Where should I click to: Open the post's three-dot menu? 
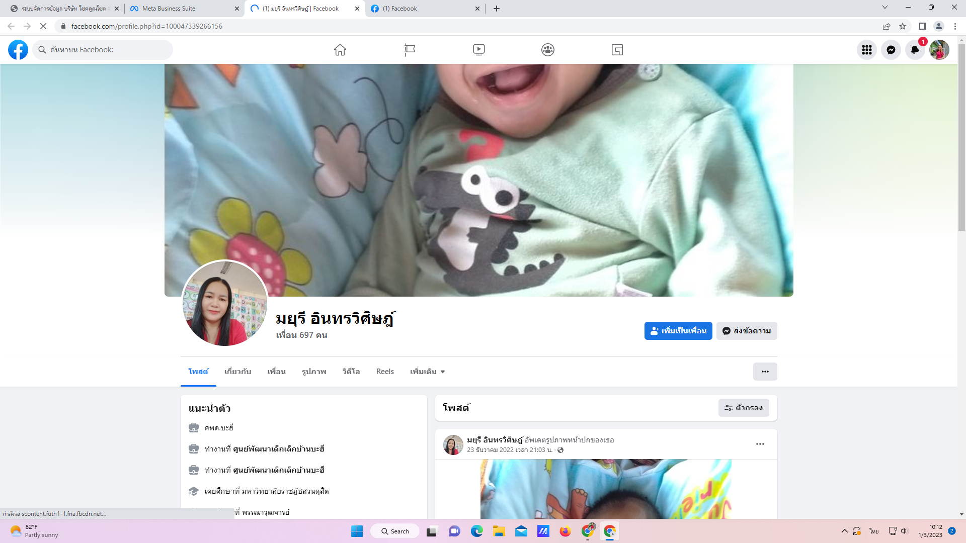pyautogui.click(x=760, y=444)
